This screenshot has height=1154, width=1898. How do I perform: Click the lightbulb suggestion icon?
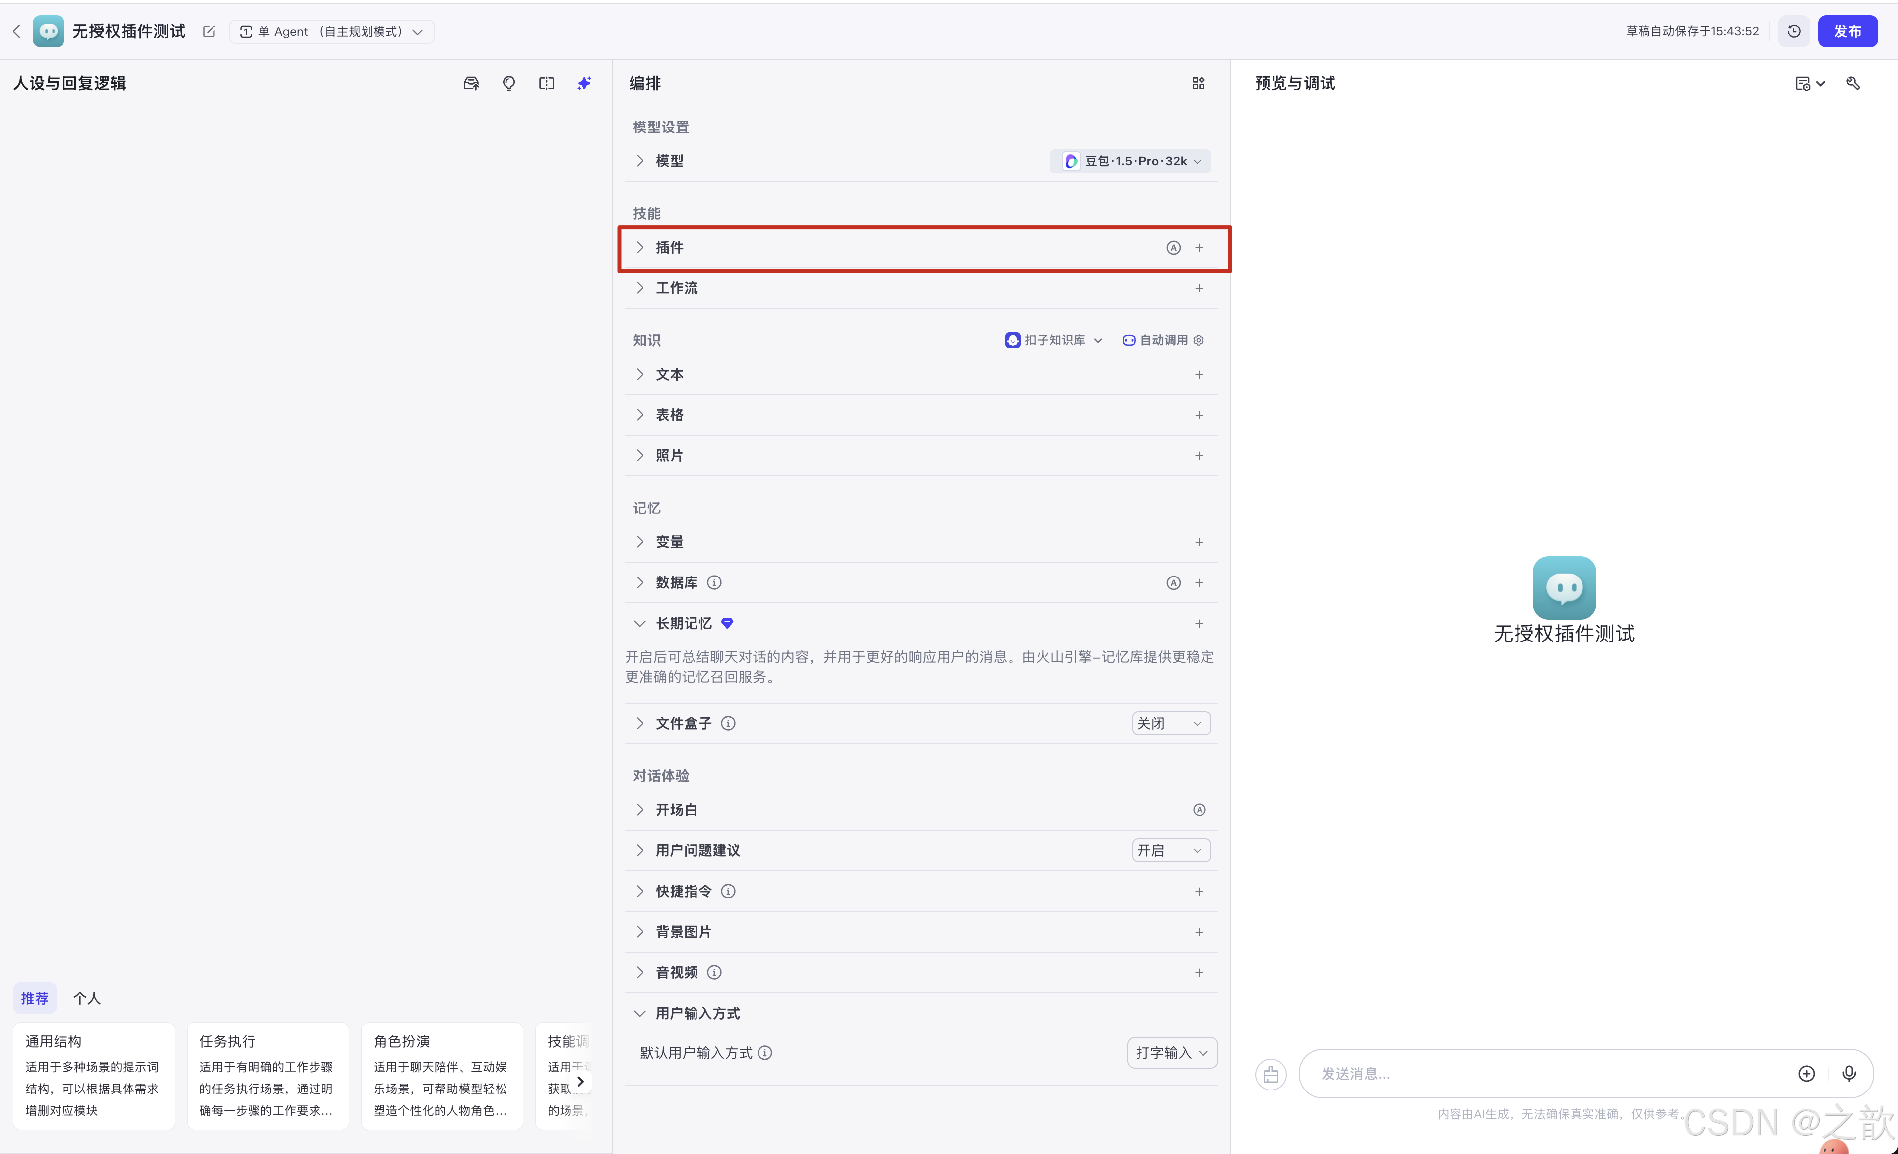[x=508, y=83]
